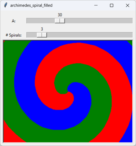The height and width of the screenshot is (146, 136).
Task: Close the archimedes_spiral_filled window
Action: pos(128,5)
